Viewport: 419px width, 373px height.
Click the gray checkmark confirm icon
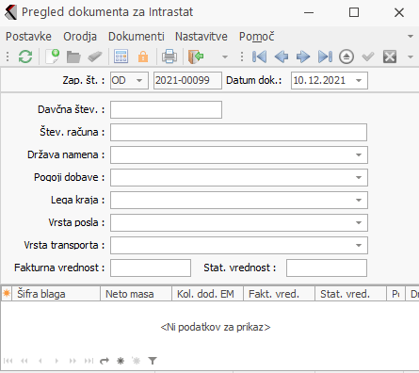click(x=368, y=57)
